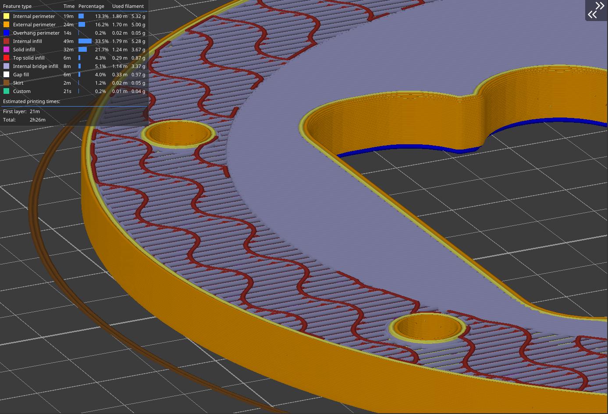Toggle the green Custom swatch
Image resolution: width=608 pixels, height=414 pixels.
point(6,91)
